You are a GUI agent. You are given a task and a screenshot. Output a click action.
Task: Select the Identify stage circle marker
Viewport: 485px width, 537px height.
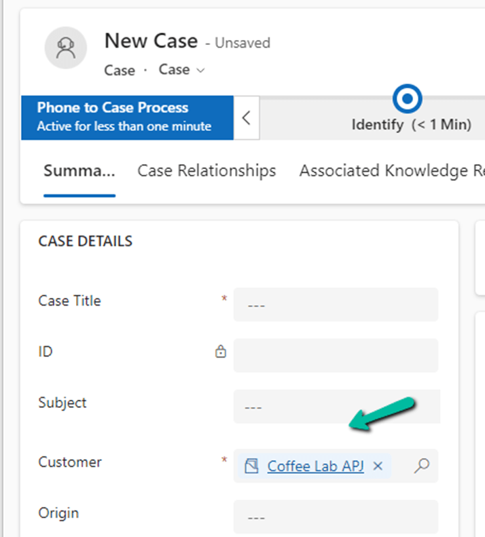pyautogui.click(x=408, y=100)
